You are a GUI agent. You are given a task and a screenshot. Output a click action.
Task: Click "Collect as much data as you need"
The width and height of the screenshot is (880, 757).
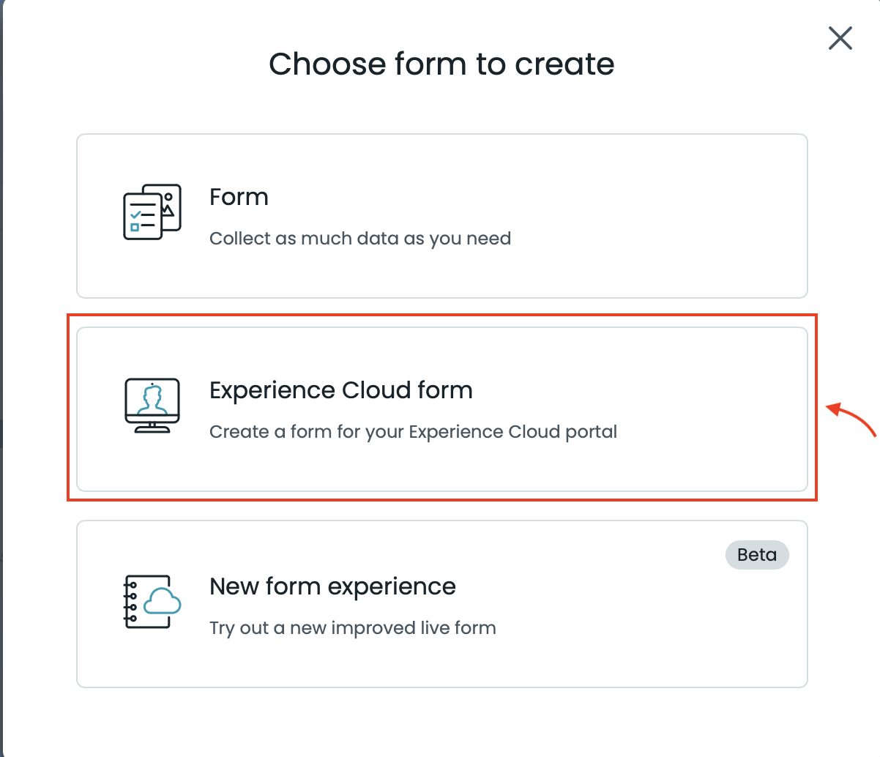click(359, 239)
